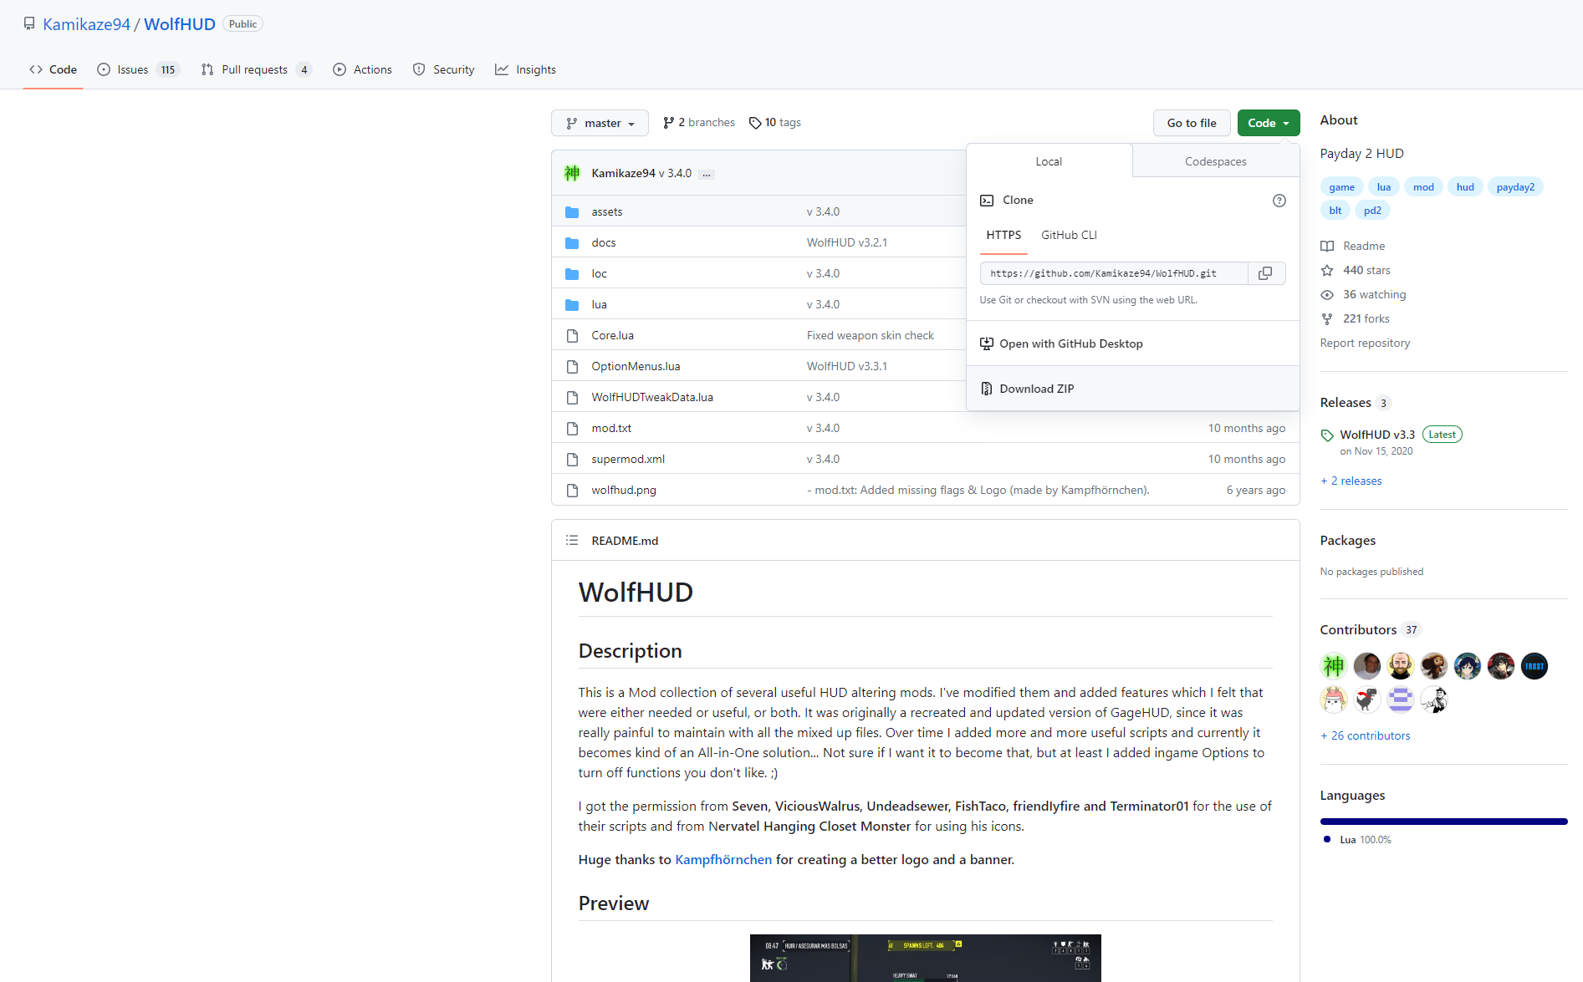Viewport: 1583px width, 982px height.
Task: Open the master branch dropdown
Action: [x=600, y=123]
